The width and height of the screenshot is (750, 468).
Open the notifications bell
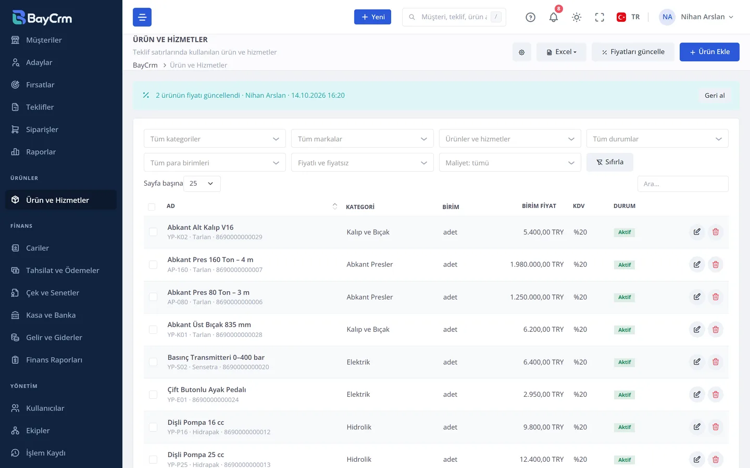pyautogui.click(x=554, y=17)
